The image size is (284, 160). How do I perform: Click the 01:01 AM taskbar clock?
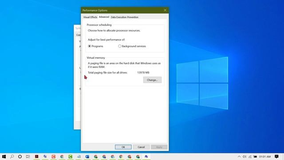265,156
